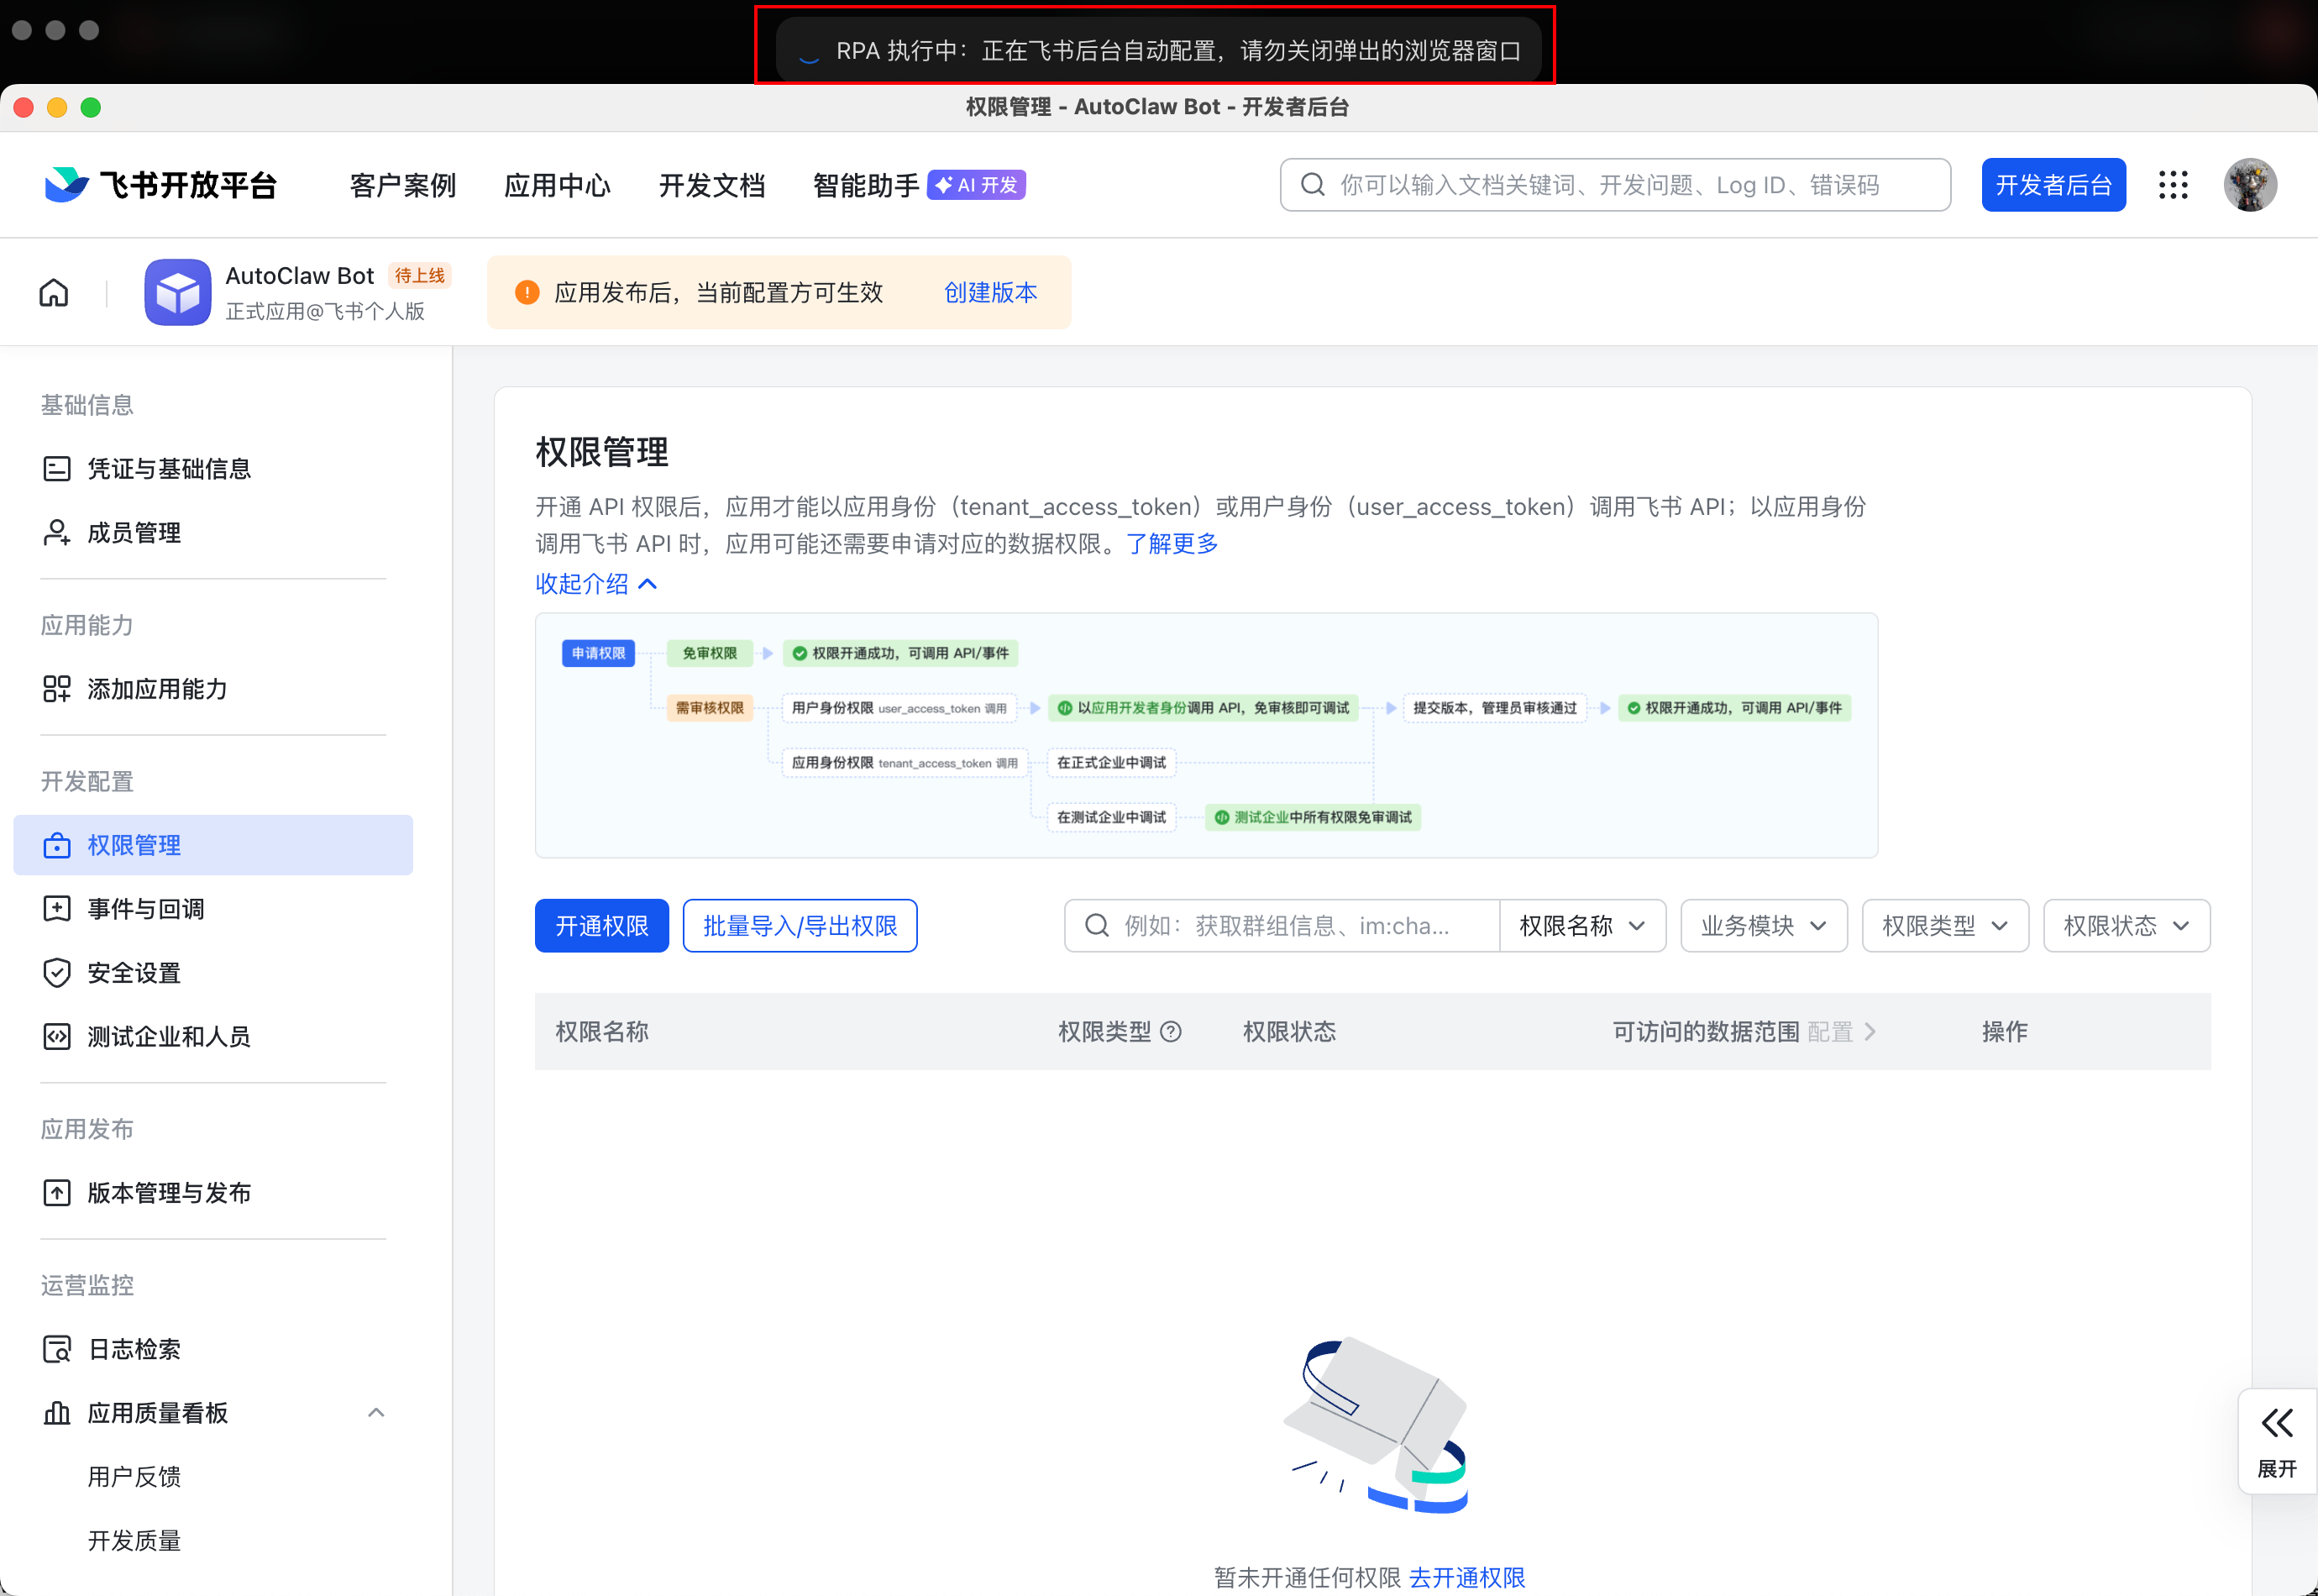Click the 创建版本 link in banner
This screenshot has width=2318, height=1596.
click(x=989, y=292)
